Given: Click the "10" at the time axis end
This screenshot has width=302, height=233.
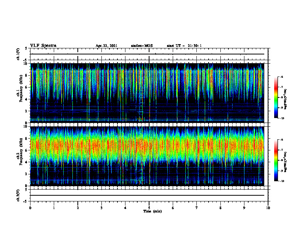Looking at the screenshot, I should pos(268,208).
